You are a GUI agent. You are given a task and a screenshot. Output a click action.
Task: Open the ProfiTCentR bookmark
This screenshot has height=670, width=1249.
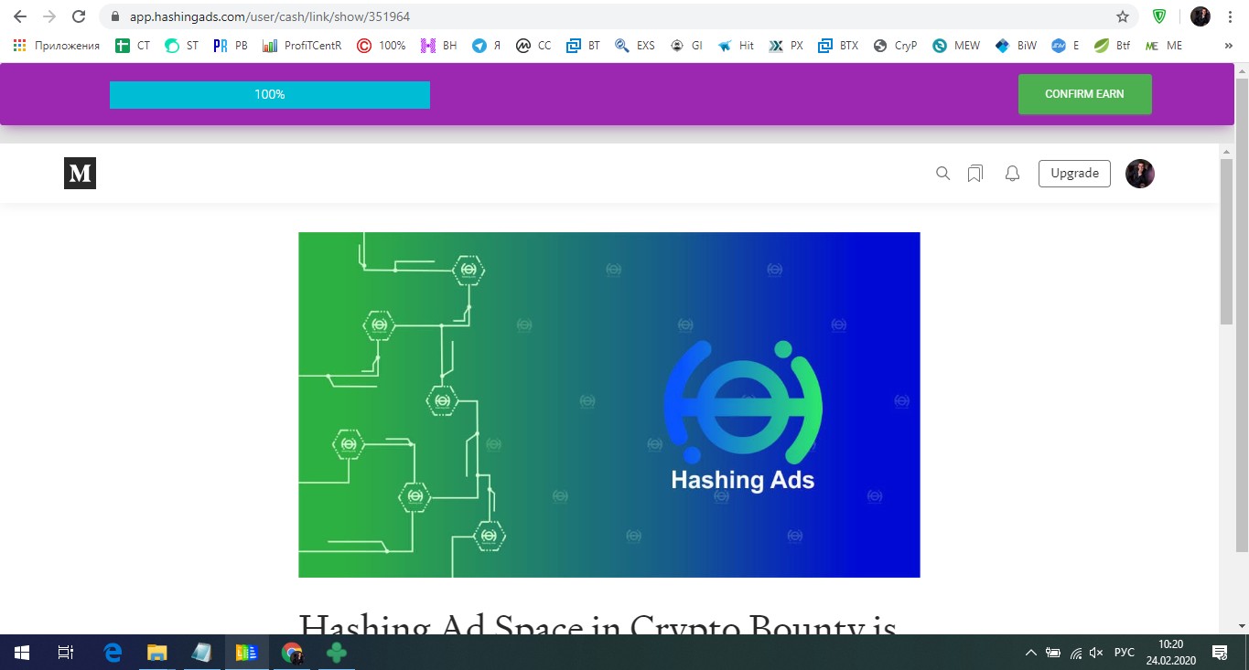pos(302,46)
